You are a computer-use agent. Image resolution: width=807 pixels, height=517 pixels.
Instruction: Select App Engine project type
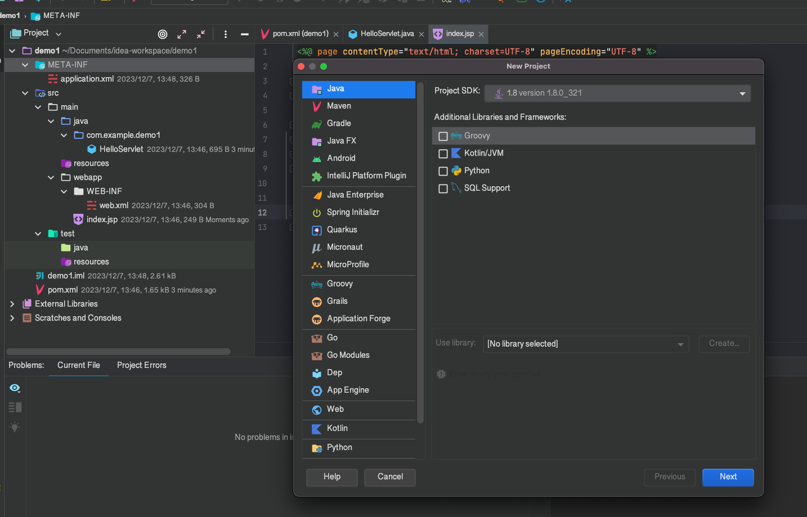click(x=358, y=390)
